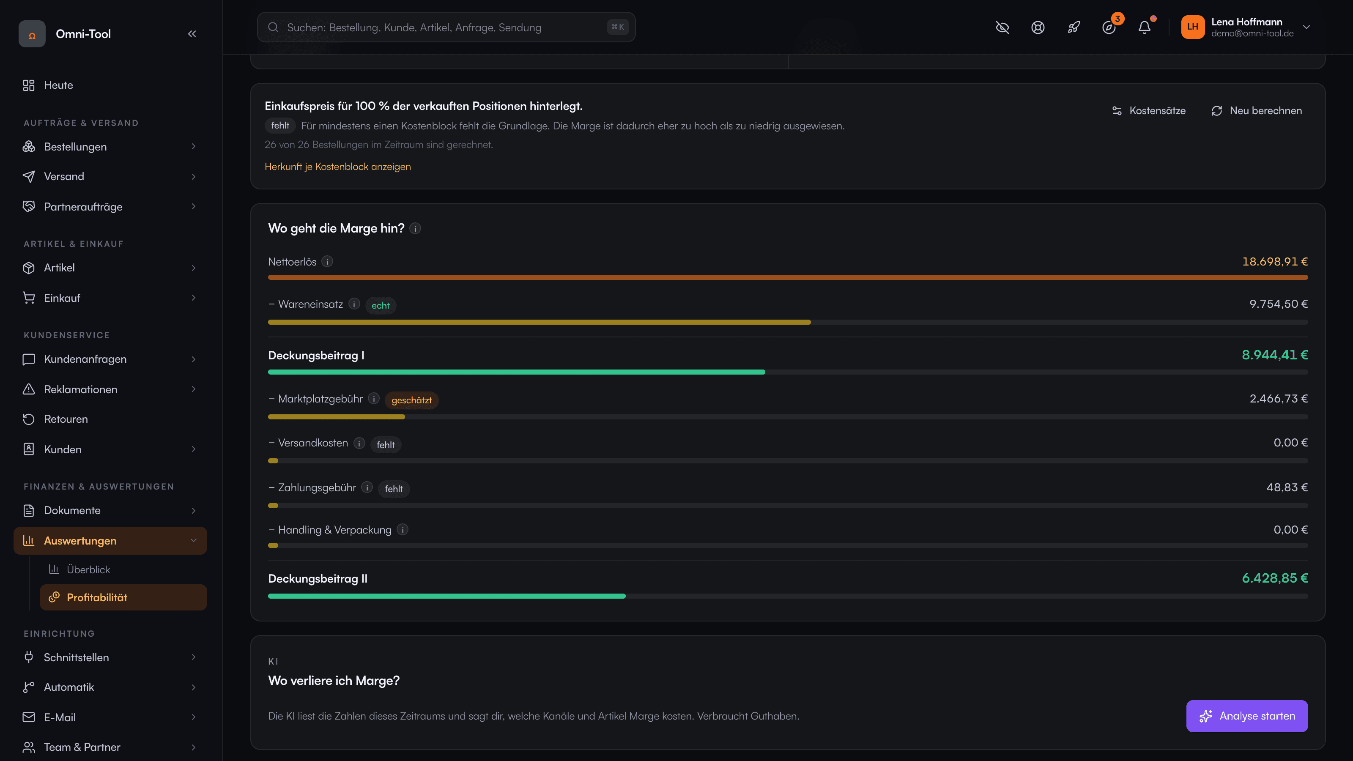This screenshot has width=1353, height=761.
Task: Select the Profitabilität submenu item
Action: click(x=123, y=598)
